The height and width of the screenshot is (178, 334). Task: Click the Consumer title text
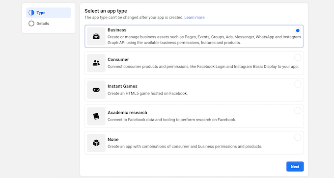tap(118, 59)
